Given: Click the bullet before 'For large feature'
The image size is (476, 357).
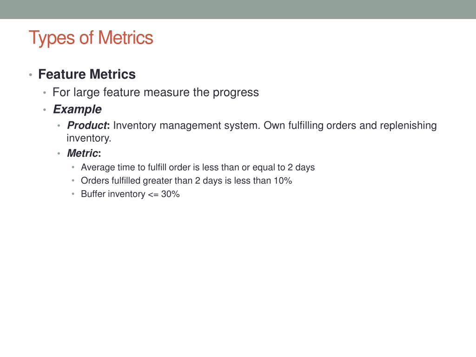Looking at the screenshot, I should click(45, 93).
